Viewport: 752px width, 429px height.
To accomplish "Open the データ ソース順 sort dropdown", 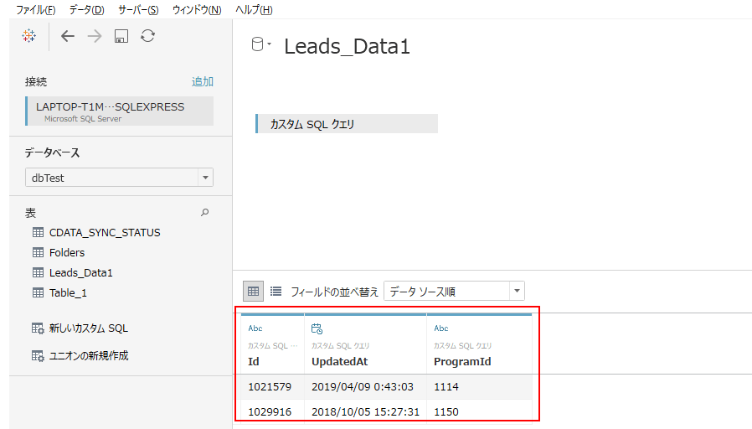I will click(517, 292).
